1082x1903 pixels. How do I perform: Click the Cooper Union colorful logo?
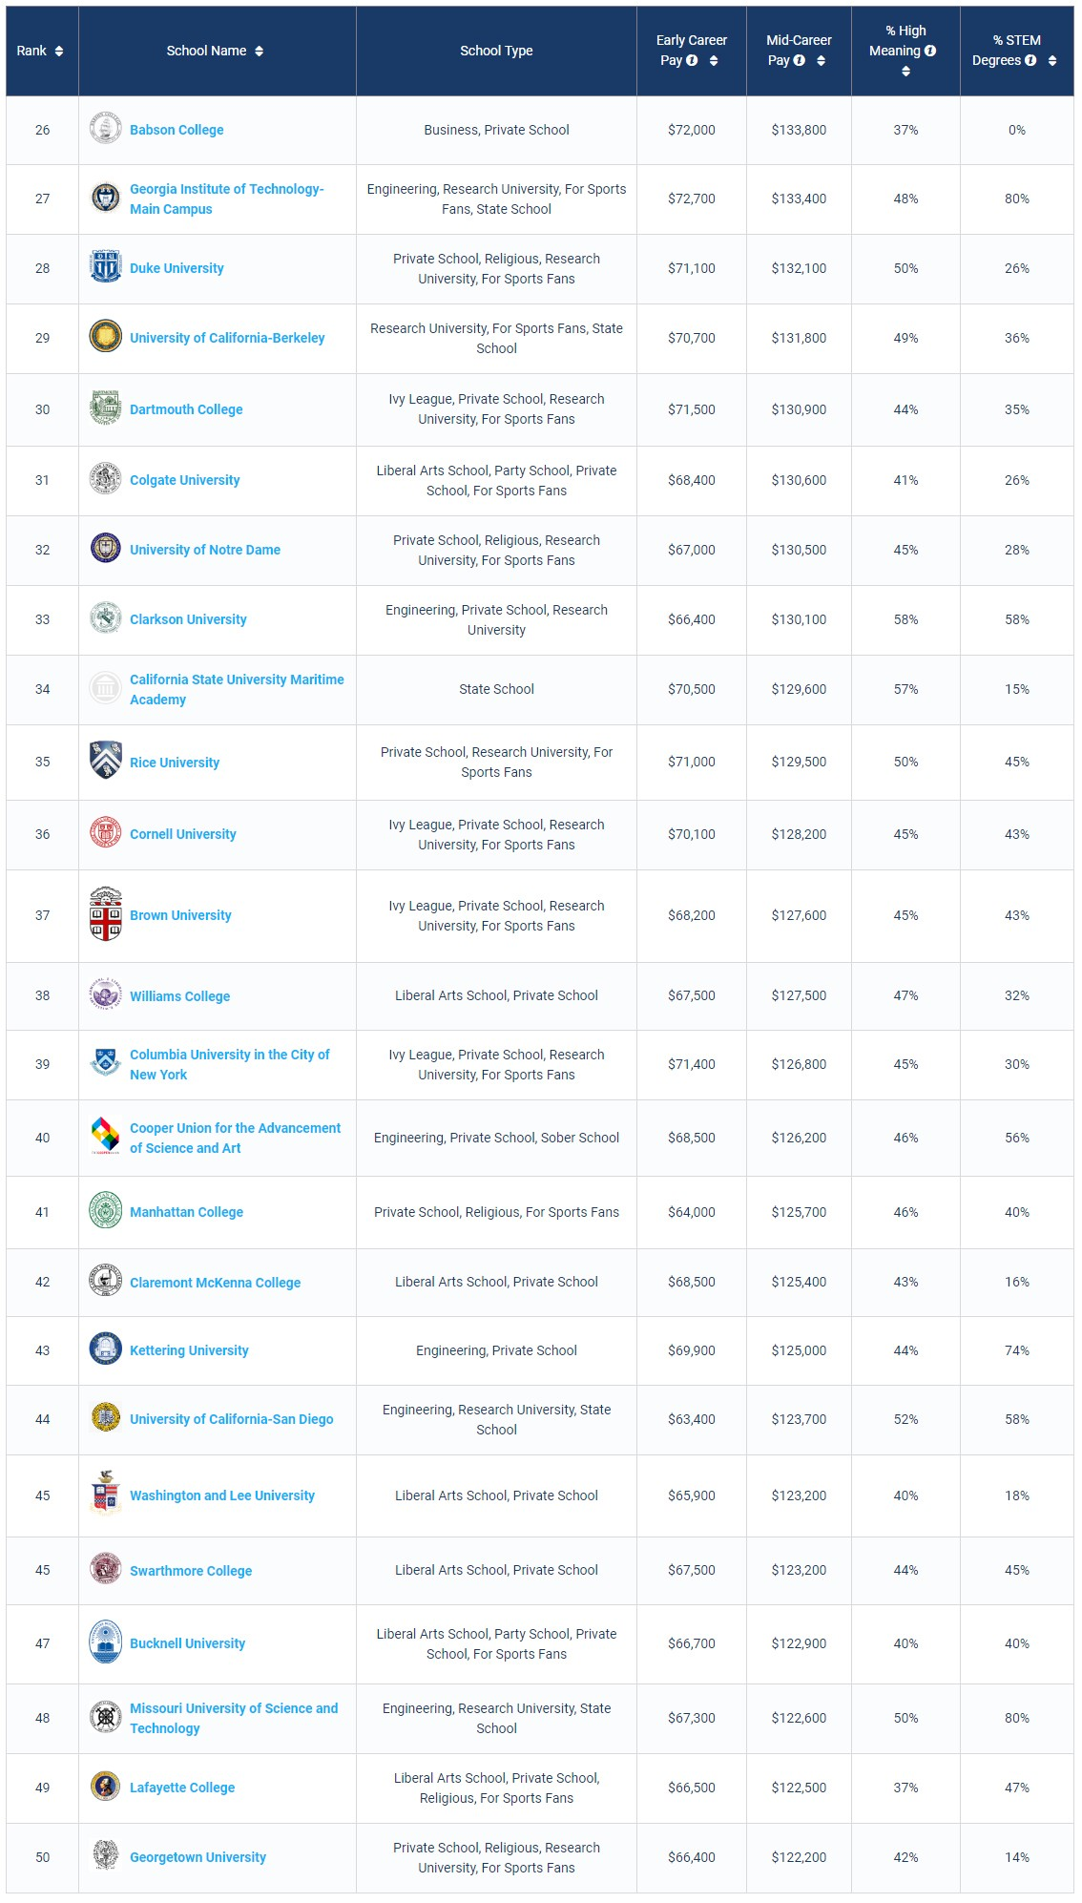(x=106, y=1137)
